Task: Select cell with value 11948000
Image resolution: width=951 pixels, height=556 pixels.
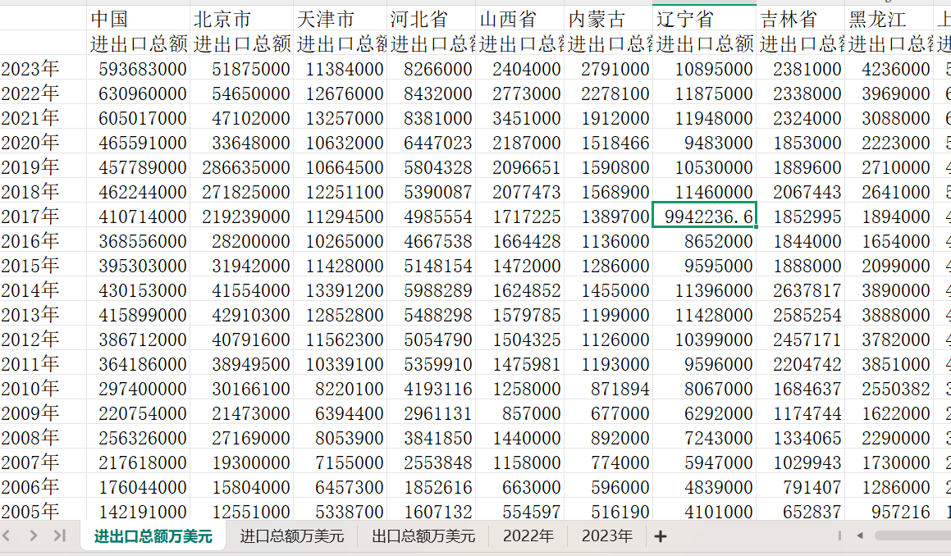Action: point(705,118)
